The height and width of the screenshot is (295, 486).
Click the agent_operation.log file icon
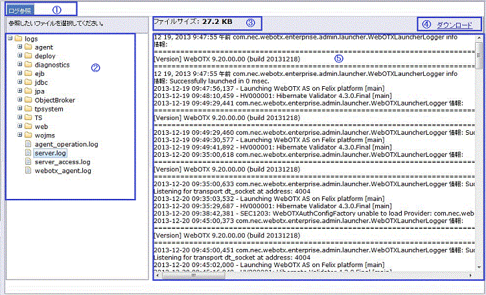pos(29,144)
